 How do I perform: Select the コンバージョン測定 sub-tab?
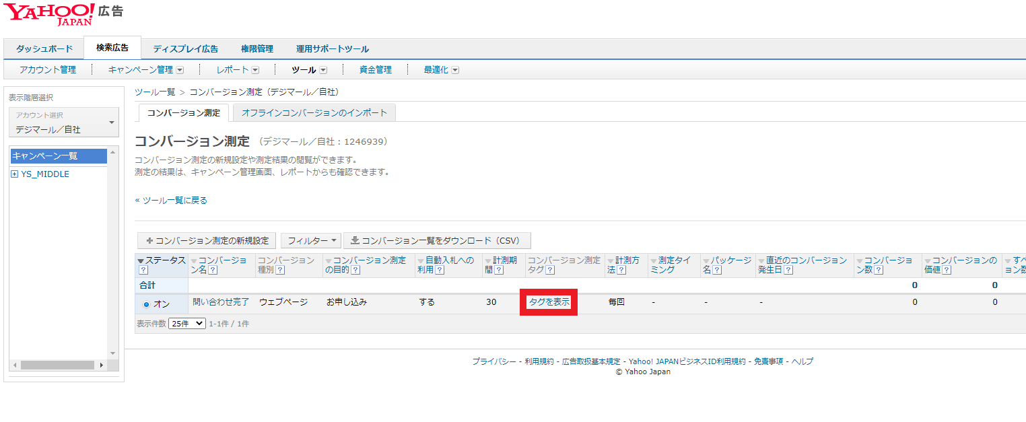[x=184, y=113]
